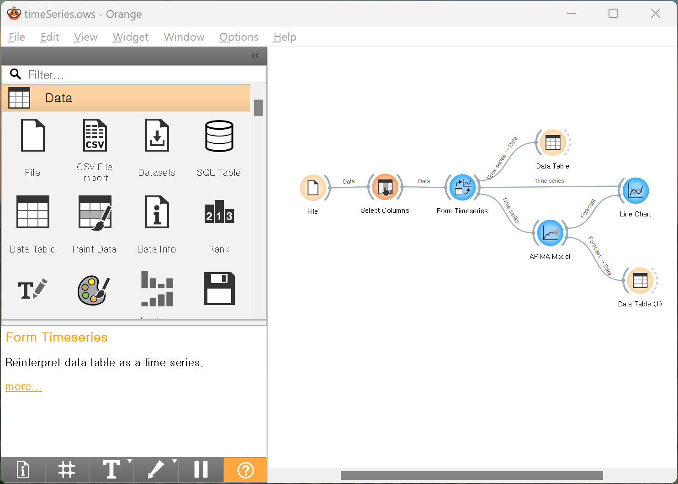Select the text-edit T pencil widget icon

[32, 289]
